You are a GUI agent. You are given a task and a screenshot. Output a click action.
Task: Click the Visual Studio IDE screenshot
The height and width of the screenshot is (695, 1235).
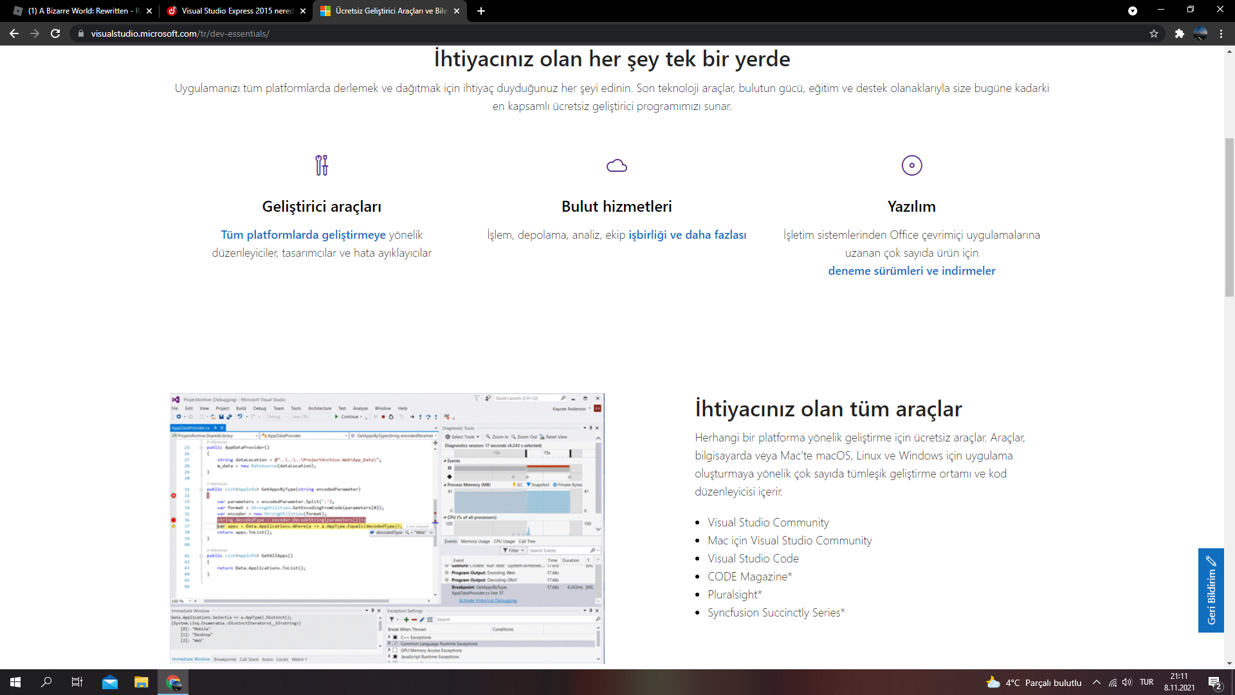[x=387, y=528]
